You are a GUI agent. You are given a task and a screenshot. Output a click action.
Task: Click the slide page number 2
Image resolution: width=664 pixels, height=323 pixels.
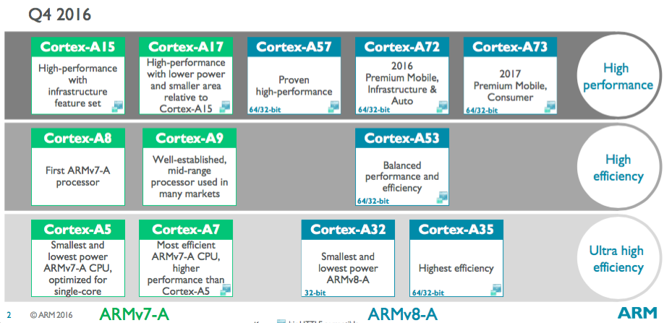(9, 315)
